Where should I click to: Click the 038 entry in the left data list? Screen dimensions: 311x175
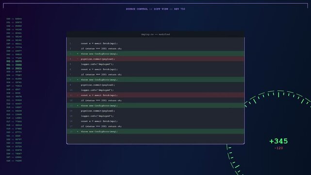[x=14, y=47]
